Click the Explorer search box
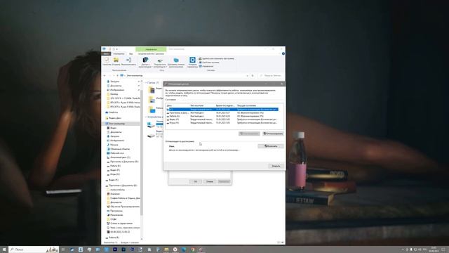 271,76
